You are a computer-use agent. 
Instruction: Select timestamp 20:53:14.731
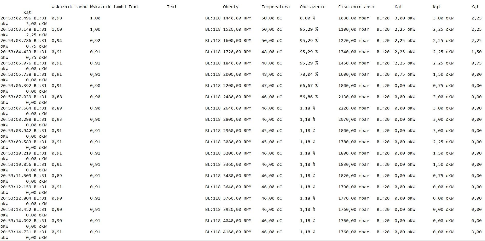coord(16,232)
